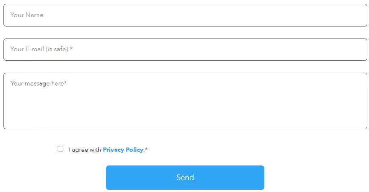Viewport: 369px width, 192px height.
Task: Follow the bold Privacy Policy hyperlink
Action: click(123, 150)
